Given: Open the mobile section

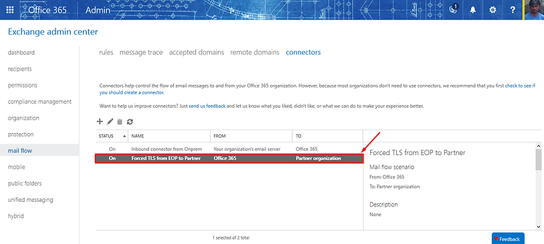Looking at the screenshot, I should click(17, 167).
